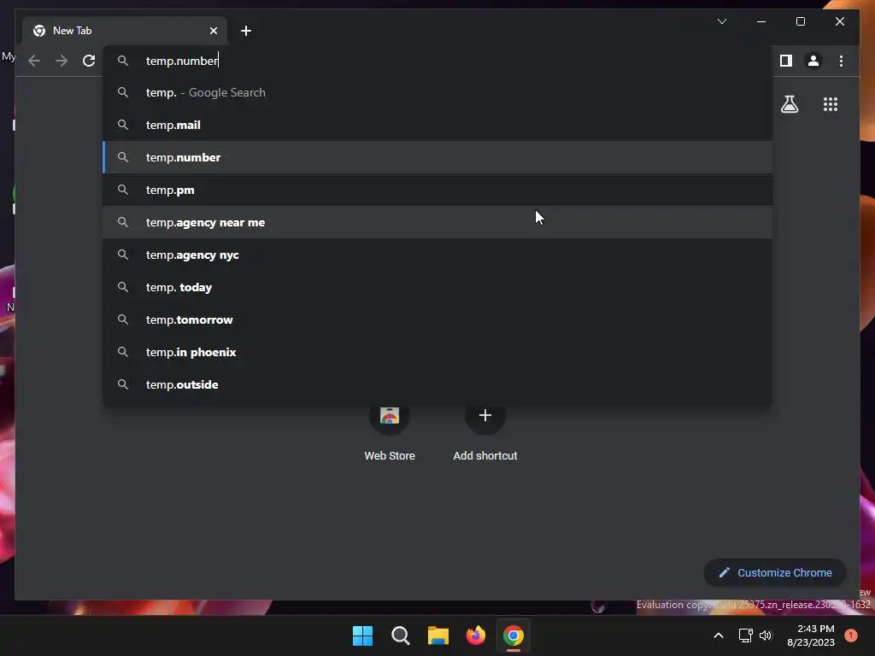Viewport: 875px width, 656px height.
Task: Open Chrome's side panel icon
Action: pyautogui.click(x=786, y=61)
